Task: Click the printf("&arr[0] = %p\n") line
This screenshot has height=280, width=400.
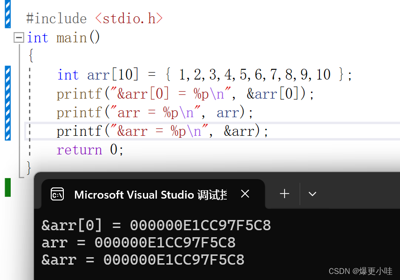Action: point(185,93)
